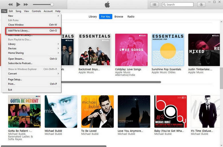Switch to the Library tab
The height and width of the screenshot is (147, 223).
click(x=93, y=17)
